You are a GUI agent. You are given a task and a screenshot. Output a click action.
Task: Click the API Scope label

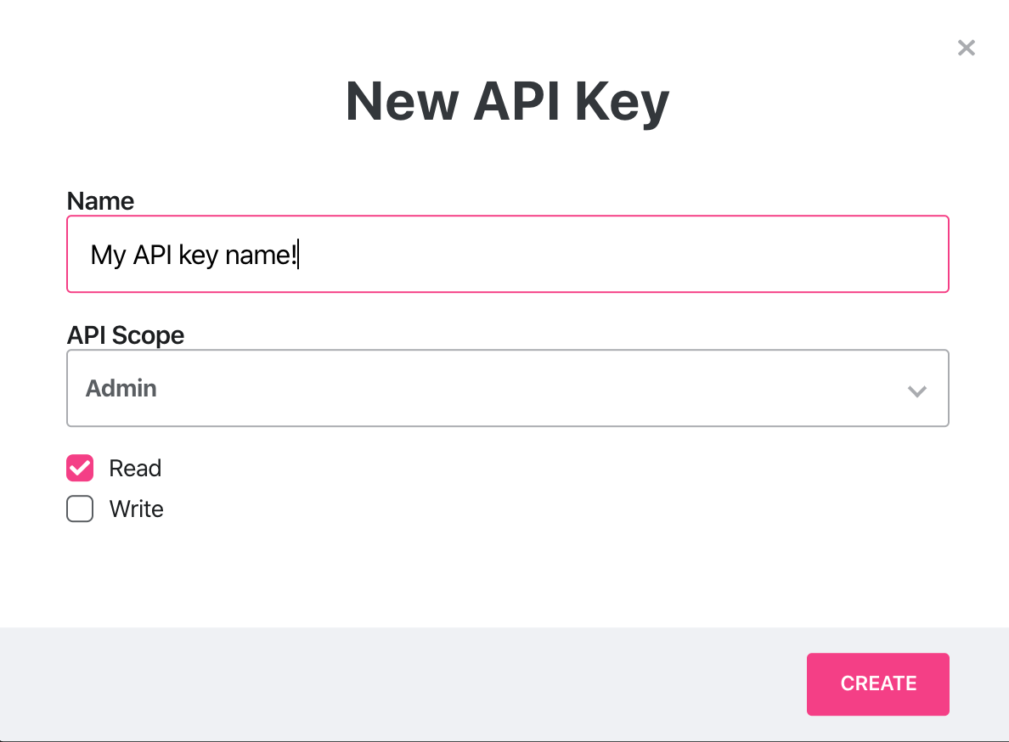126,335
